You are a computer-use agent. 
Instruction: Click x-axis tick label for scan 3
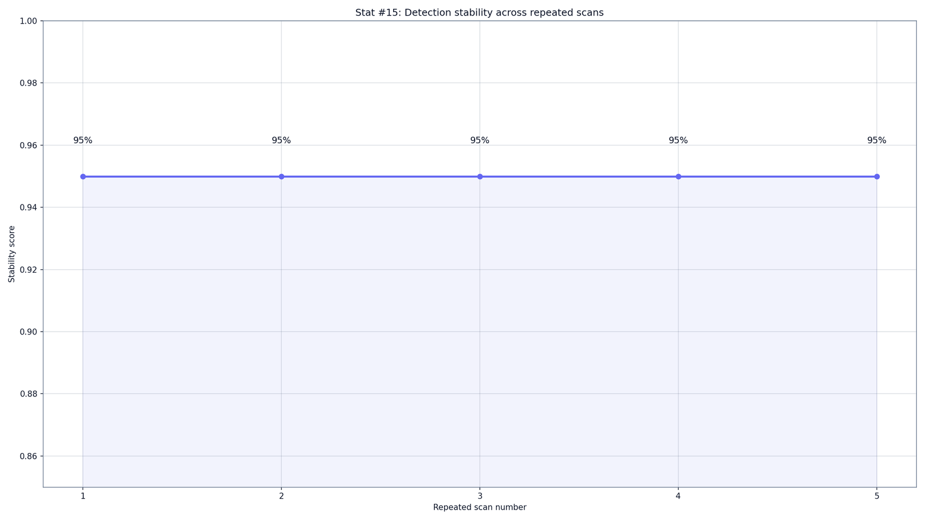480,496
